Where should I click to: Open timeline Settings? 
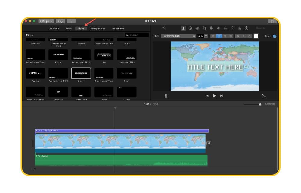[x=270, y=104]
